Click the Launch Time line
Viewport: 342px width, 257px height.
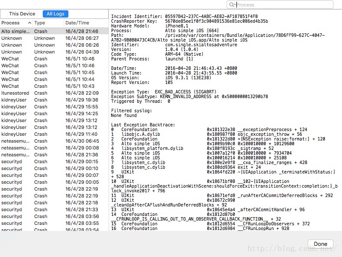[174, 73]
